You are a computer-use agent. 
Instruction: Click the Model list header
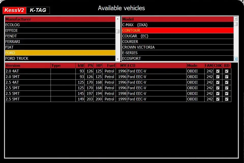(178, 19)
